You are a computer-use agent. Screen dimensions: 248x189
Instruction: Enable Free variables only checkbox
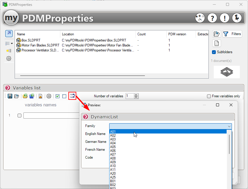[209, 96]
